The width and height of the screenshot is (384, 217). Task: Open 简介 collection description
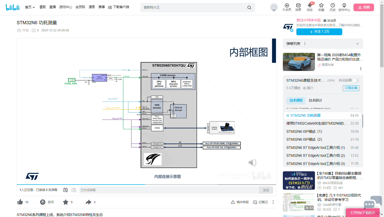(x=308, y=88)
